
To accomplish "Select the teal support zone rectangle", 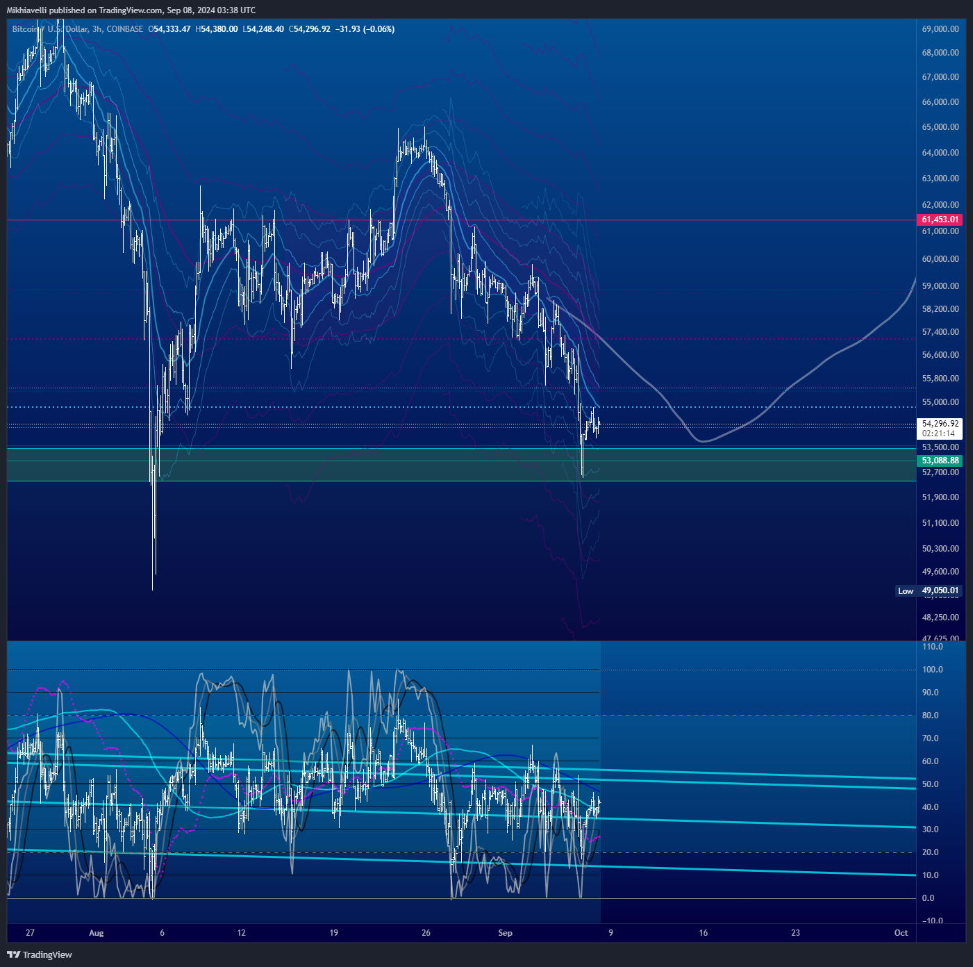I will coord(462,464).
